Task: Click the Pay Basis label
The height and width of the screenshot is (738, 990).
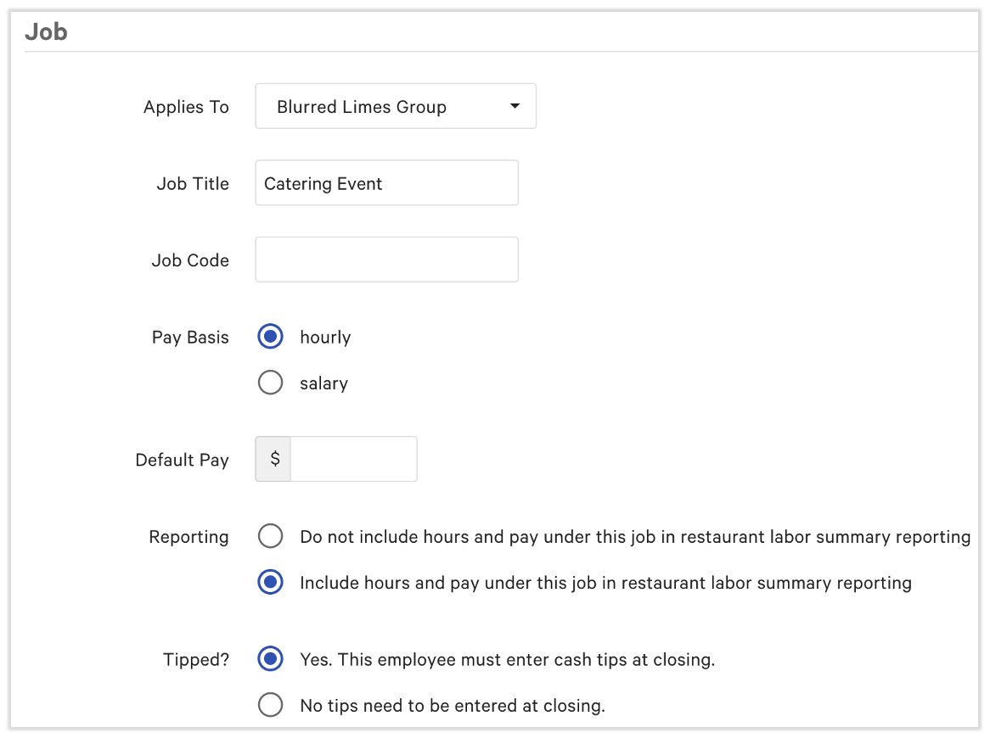Action: point(190,337)
